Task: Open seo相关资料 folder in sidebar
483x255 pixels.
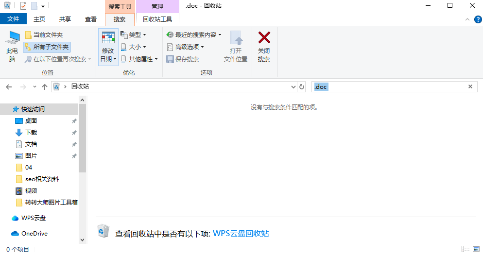Action: coord(42,179)
